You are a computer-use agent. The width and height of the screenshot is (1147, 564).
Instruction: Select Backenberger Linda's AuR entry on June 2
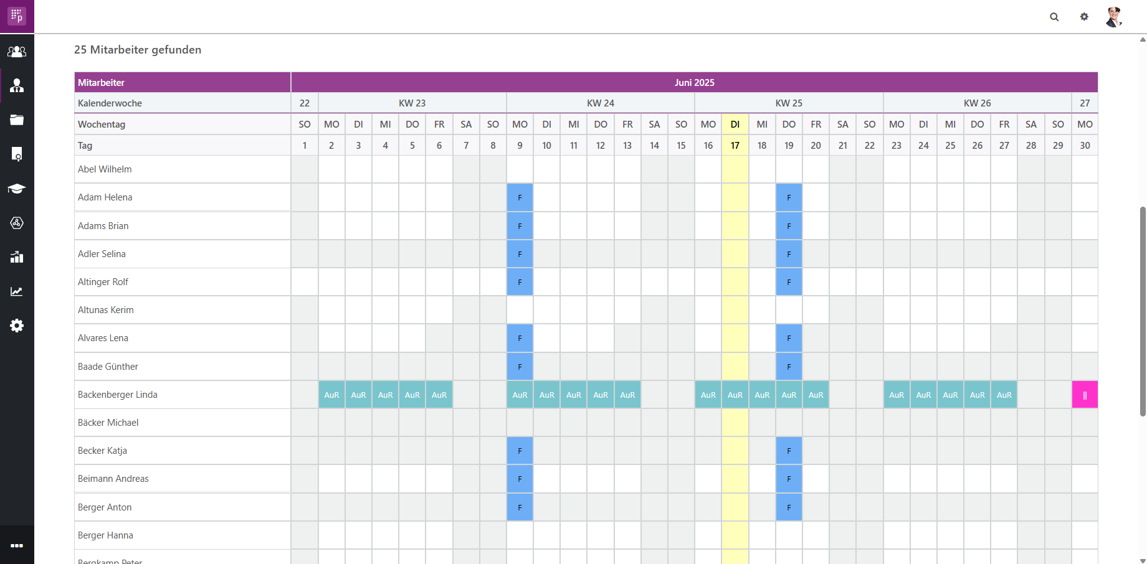(331, 394)
